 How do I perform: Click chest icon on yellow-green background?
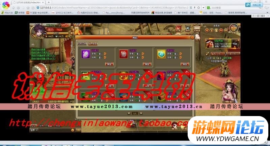161,97
